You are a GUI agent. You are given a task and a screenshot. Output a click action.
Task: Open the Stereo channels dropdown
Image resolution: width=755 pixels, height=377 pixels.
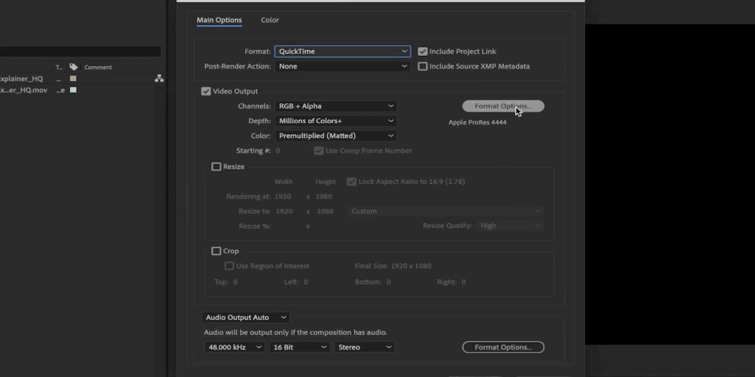pyautogui.click(x=365, y=347)
